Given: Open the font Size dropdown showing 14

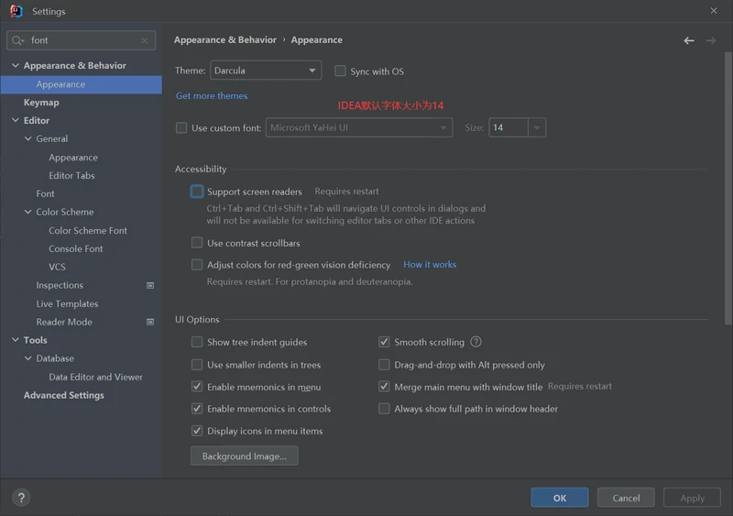Looking at the screenshot, I should [536, 128].
